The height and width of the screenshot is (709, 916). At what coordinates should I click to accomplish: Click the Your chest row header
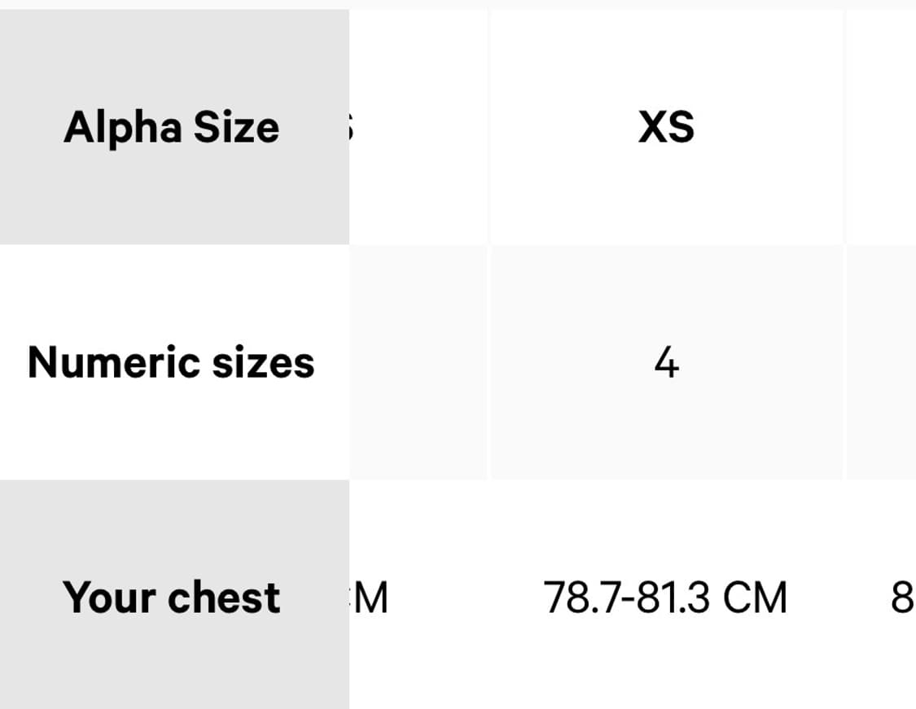click(173, 597)
